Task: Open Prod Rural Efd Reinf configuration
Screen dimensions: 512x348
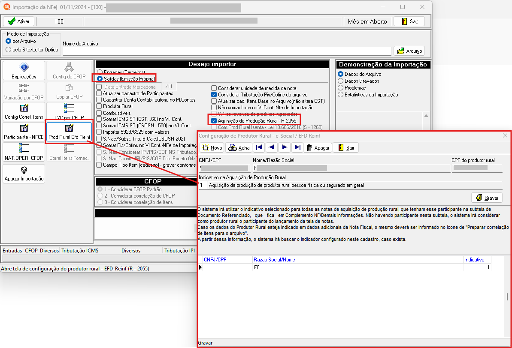Action: coord(69,132)
